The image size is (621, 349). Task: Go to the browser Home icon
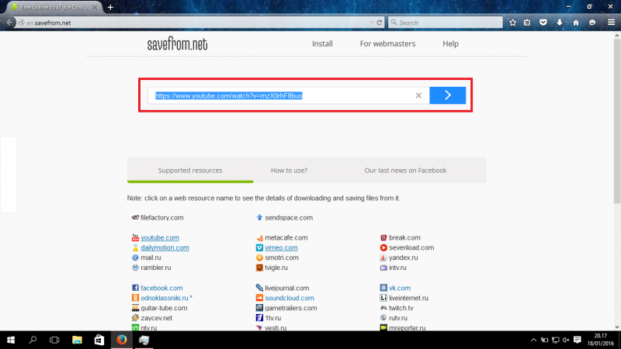(x=576, y=22)
